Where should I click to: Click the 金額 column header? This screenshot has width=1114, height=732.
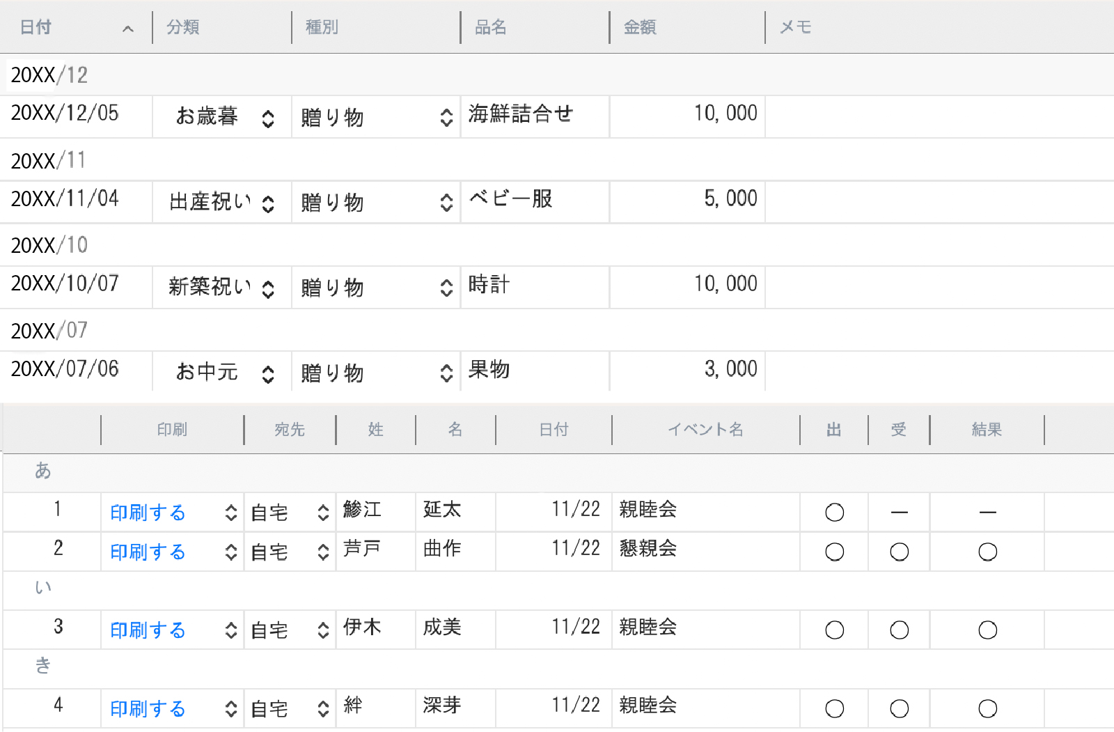639,27
